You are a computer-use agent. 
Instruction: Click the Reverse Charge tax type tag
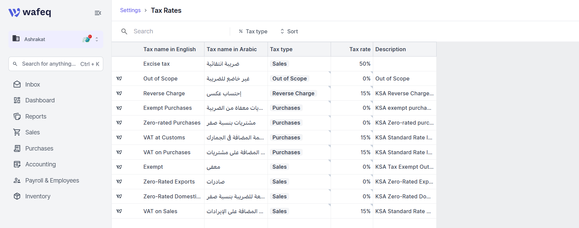(293, 93)
